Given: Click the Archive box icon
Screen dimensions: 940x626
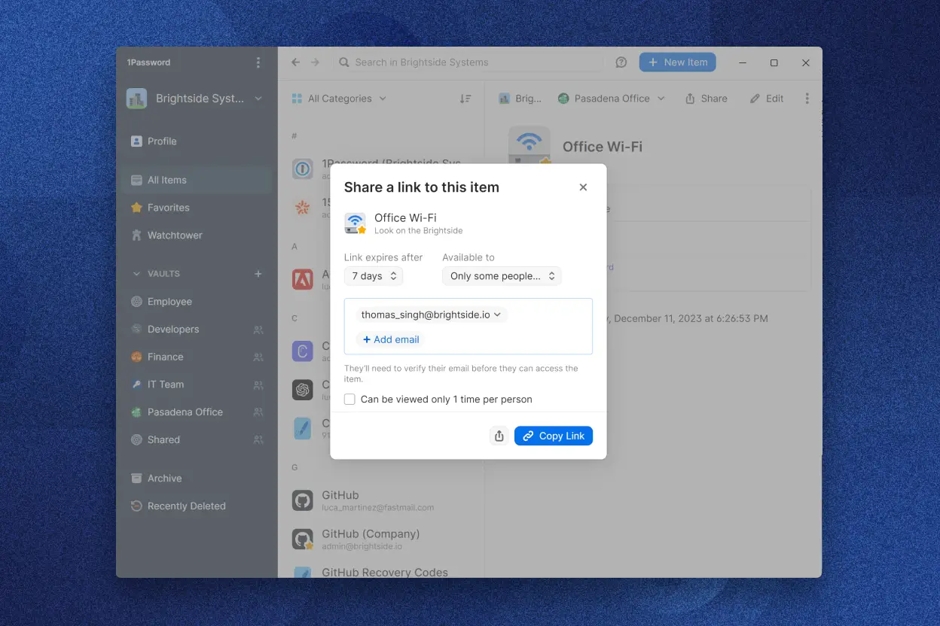Looking at the screenshot, I should (136, 479).
